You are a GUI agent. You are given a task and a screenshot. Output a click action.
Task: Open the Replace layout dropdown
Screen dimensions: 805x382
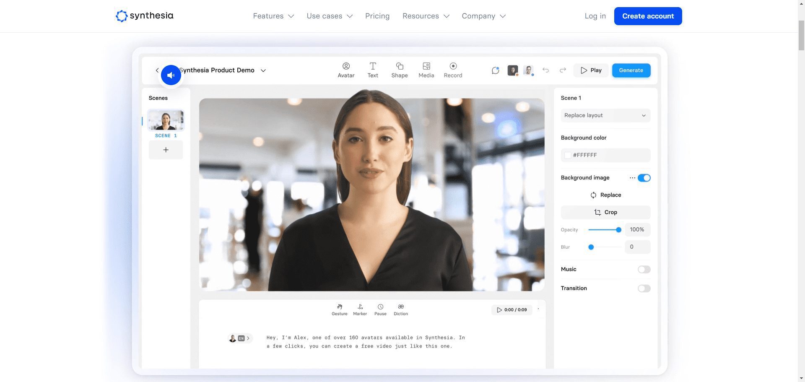605,115
